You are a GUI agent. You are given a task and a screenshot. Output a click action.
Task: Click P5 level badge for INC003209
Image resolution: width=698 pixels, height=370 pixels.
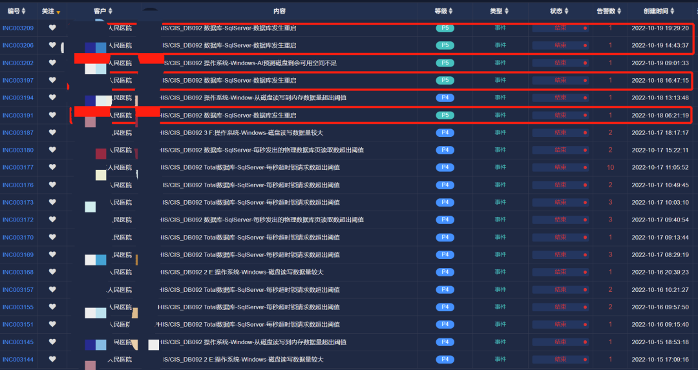click(445, 28)
